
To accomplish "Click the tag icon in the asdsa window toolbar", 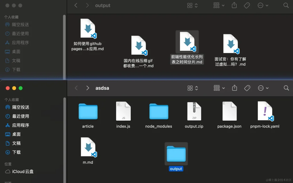I will [247, 88].
